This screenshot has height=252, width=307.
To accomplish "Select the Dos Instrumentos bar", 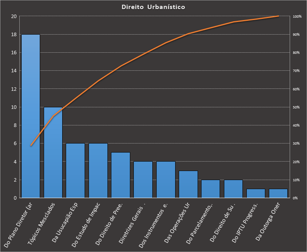I will click(166, 180).
